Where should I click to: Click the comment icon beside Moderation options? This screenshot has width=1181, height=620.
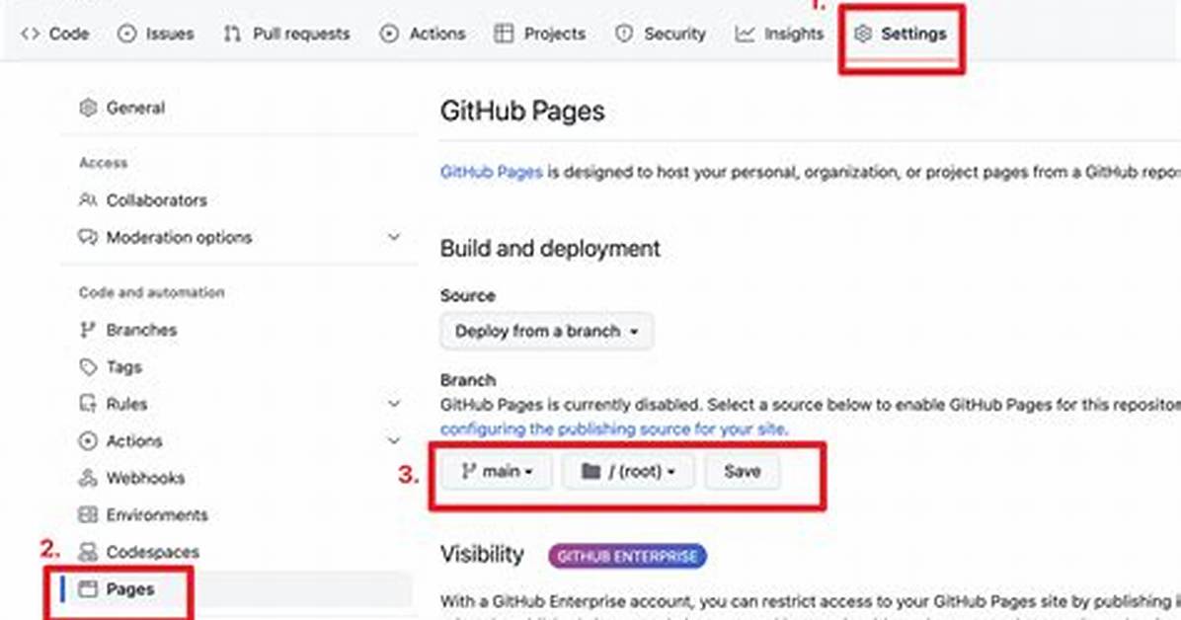[88, 237]
